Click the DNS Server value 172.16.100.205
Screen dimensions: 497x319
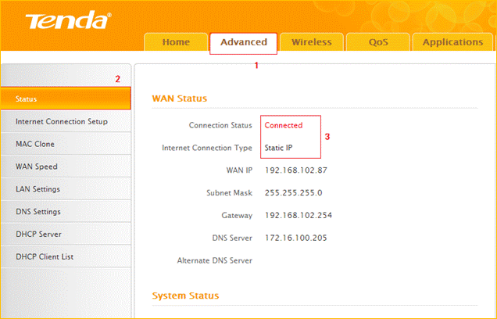(x=299, y=238)
